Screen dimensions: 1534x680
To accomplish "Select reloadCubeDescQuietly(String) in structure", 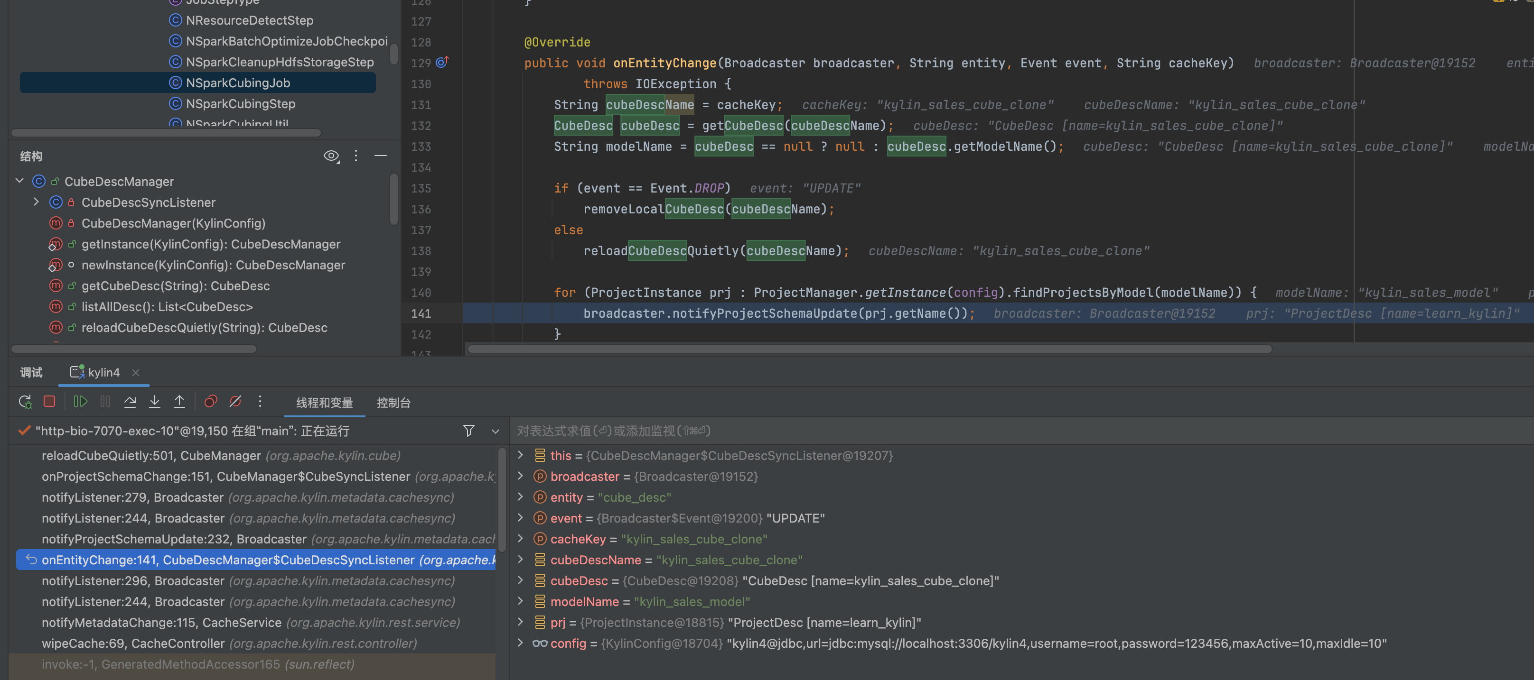I will click(x=204, y=328).
